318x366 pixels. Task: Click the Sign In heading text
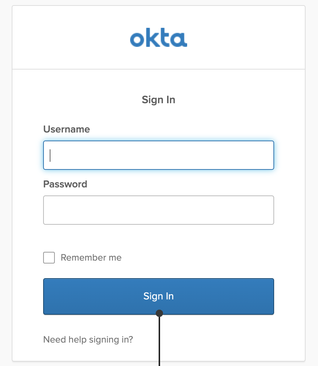coord(159,100)
